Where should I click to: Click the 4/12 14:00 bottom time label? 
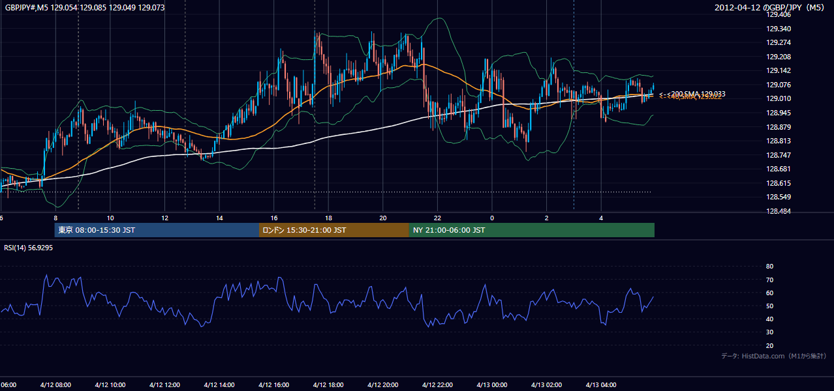(219, 385)
